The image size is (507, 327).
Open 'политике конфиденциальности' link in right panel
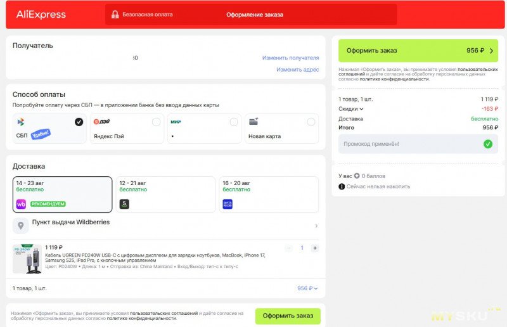point(394,79)
